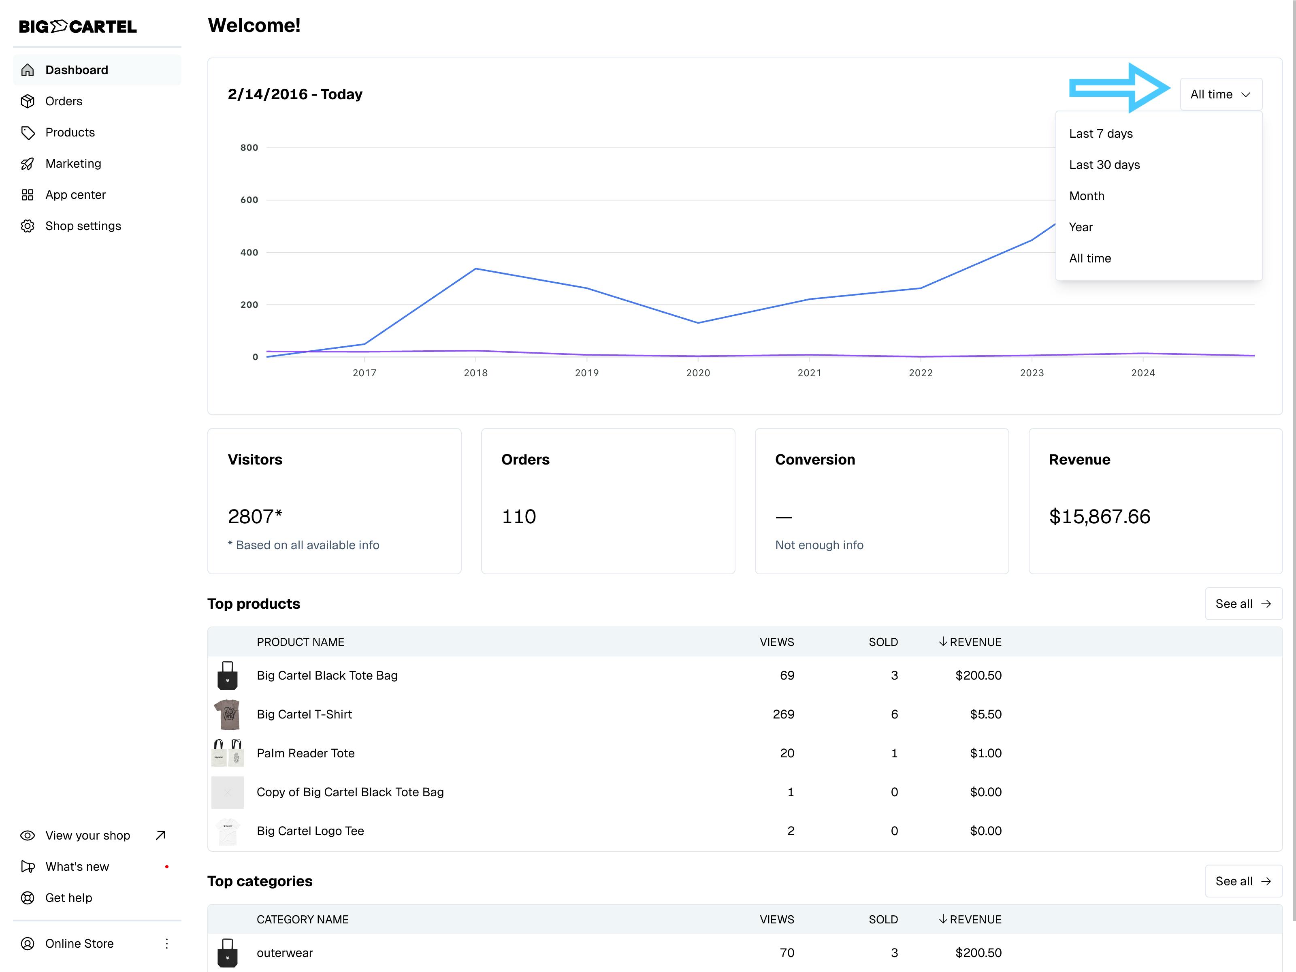Go to Dashboard in the sidebar
The width and height of the screenshot is (1296, 972).
[97, 70]
